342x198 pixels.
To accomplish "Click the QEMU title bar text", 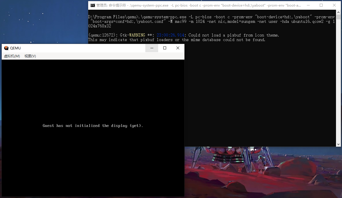I will coord(15,48).
